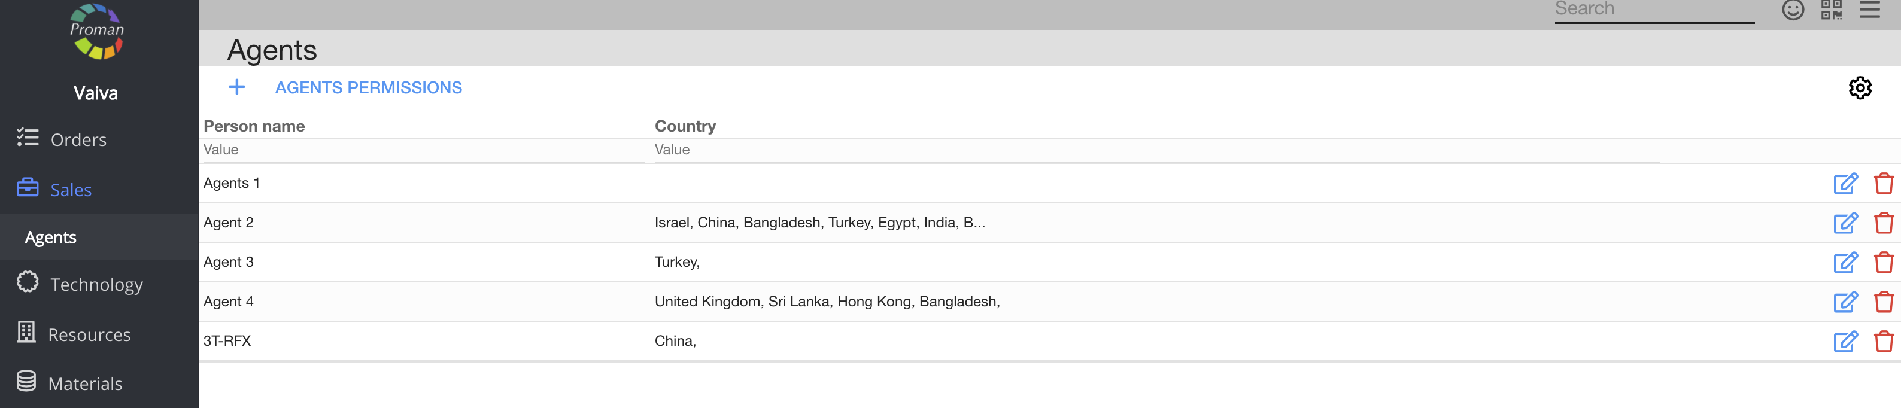Open table settings gear icon
1901x408 pixels.
click(1859, 88)
